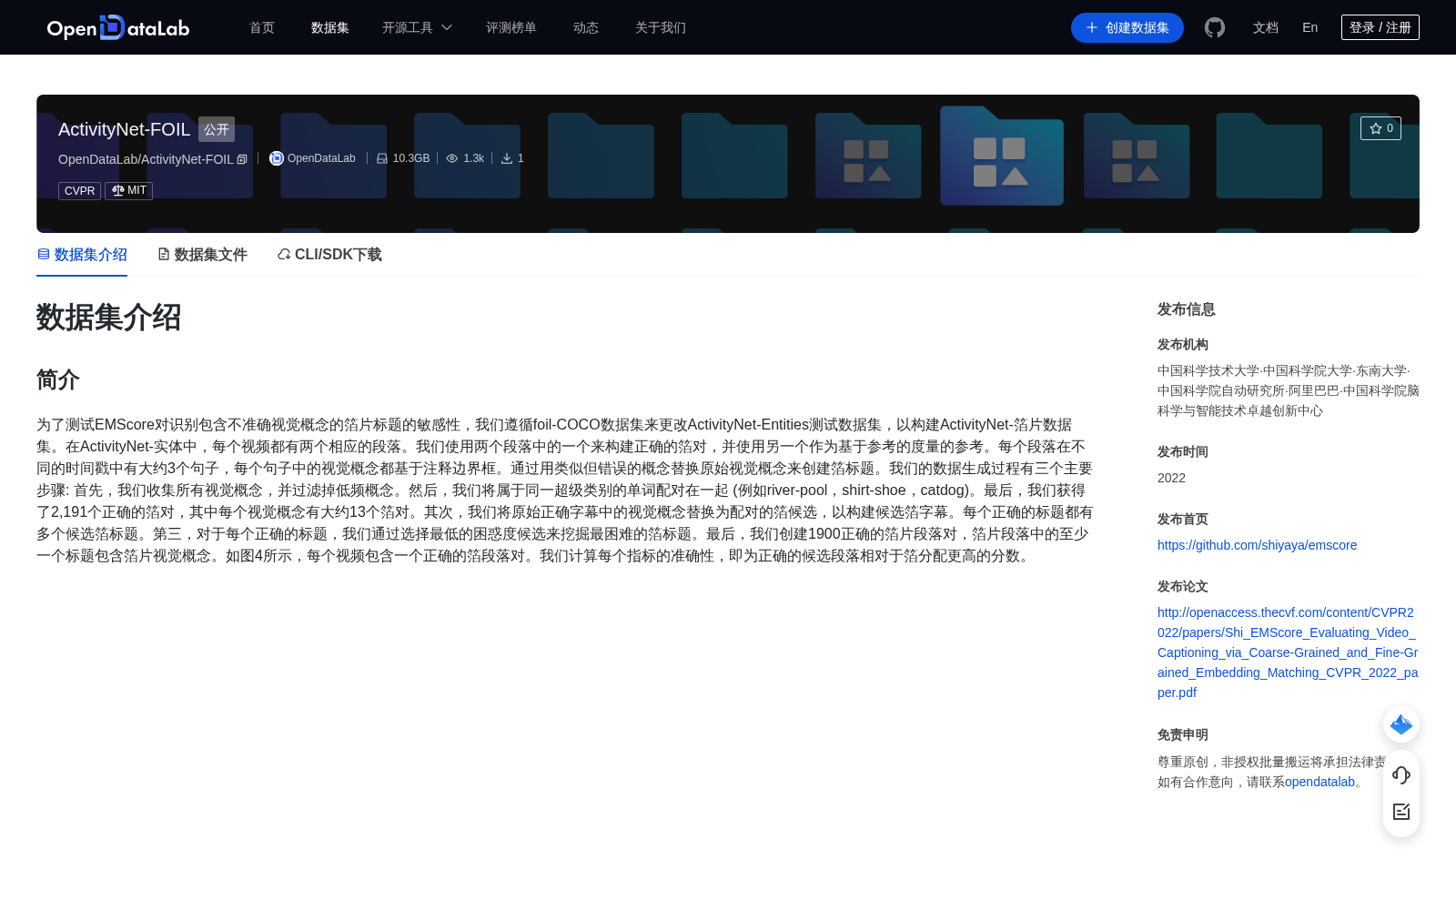
Task: Open 评测榜单 in the navbar
Action: pos(511,27)
